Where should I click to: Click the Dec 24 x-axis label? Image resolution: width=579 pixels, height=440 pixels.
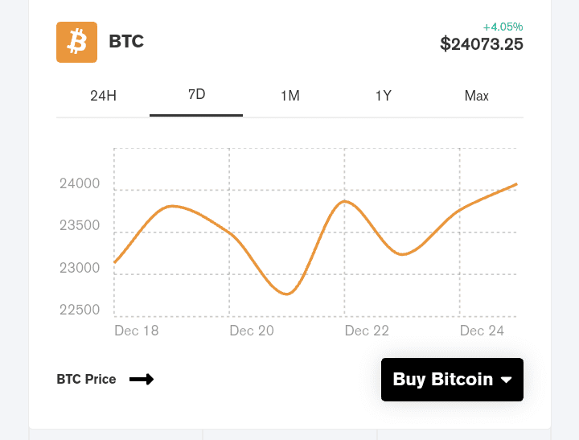click(x=482, y=331)
